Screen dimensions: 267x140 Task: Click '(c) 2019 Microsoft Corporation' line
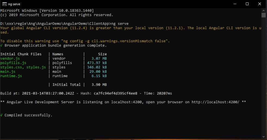point(57,15)
